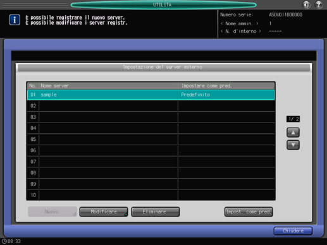Click the blue information icon
This screenshot has height=245, width=327.
click(x=15, y=20)
